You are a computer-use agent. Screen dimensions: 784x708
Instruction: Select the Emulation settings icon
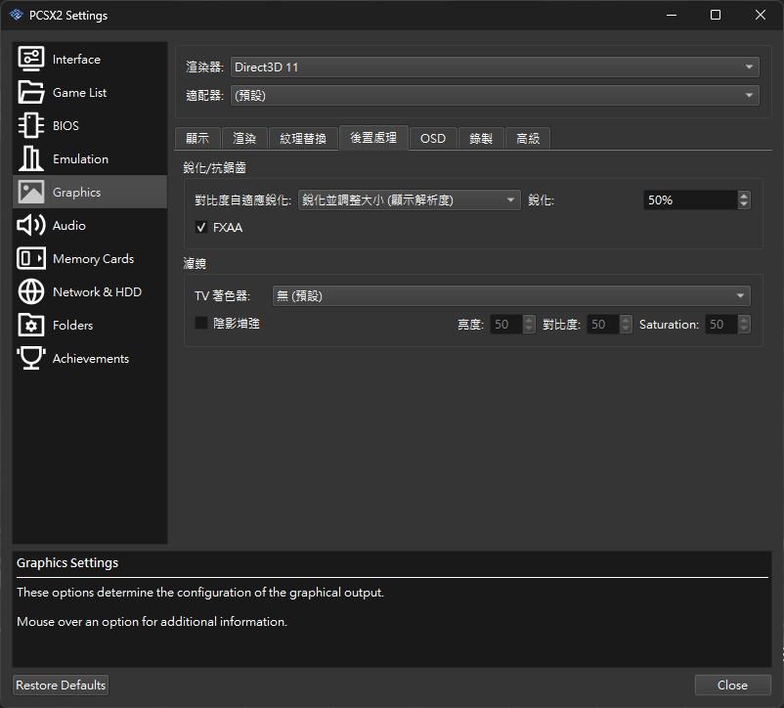coord(31,159)
